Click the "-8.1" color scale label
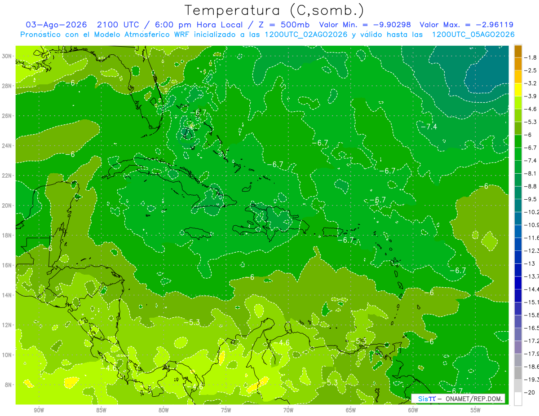539x416 pixels. tap(530, 173)
